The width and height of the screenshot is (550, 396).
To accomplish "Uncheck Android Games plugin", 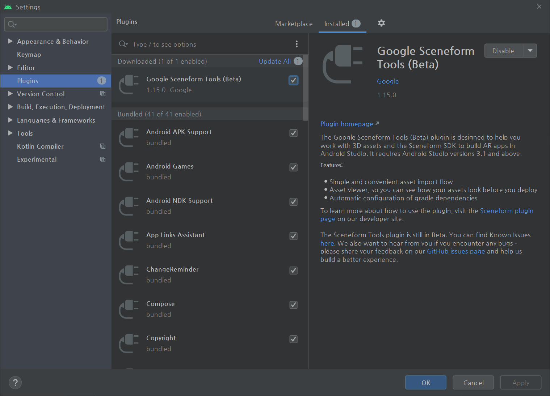I will tap(294, 167).
